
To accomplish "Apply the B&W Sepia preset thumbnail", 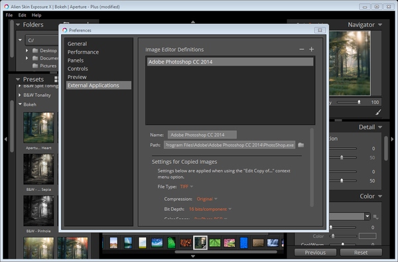I will click(38, 169).
